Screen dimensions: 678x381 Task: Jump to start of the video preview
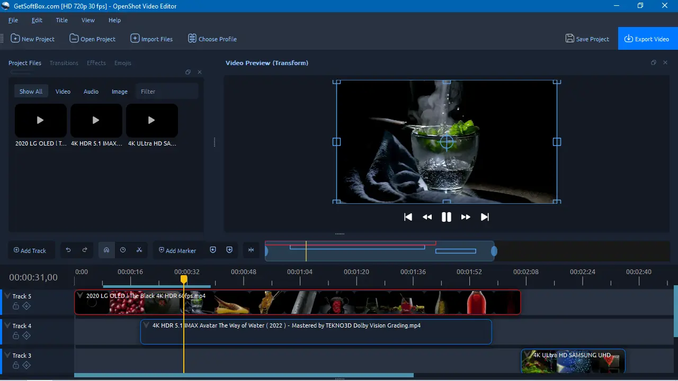(408, 217)
